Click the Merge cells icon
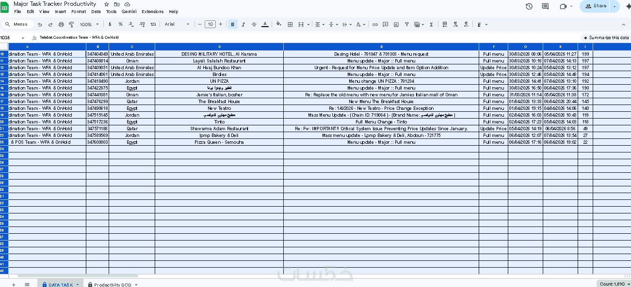 [x=301, y=24]
